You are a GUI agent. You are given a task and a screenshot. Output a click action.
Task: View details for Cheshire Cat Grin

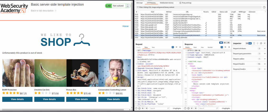(49, 99)
